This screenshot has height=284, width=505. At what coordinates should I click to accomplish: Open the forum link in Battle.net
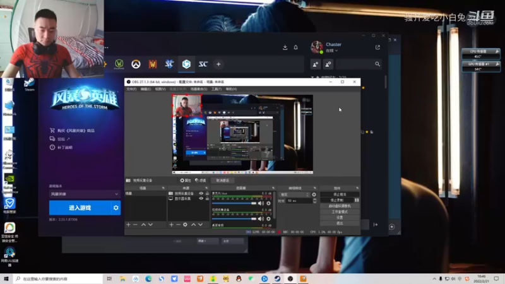pyautogui.click(x=60, y=139)
